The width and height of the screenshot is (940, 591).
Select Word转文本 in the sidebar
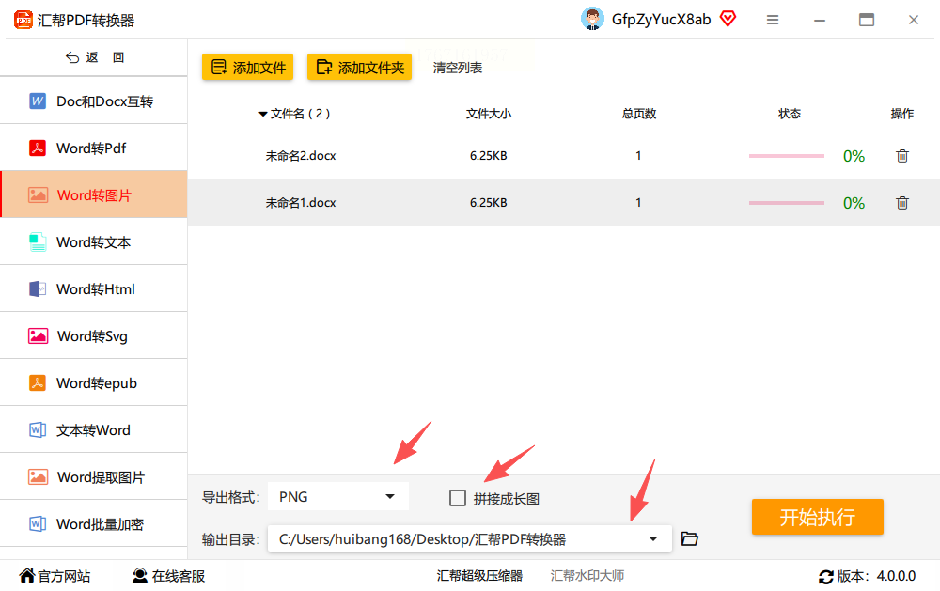pyautogui.click(x=93, y=242)
